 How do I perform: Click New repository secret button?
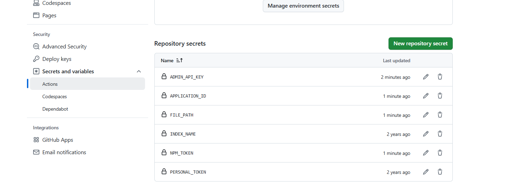(x=420, y=44)
